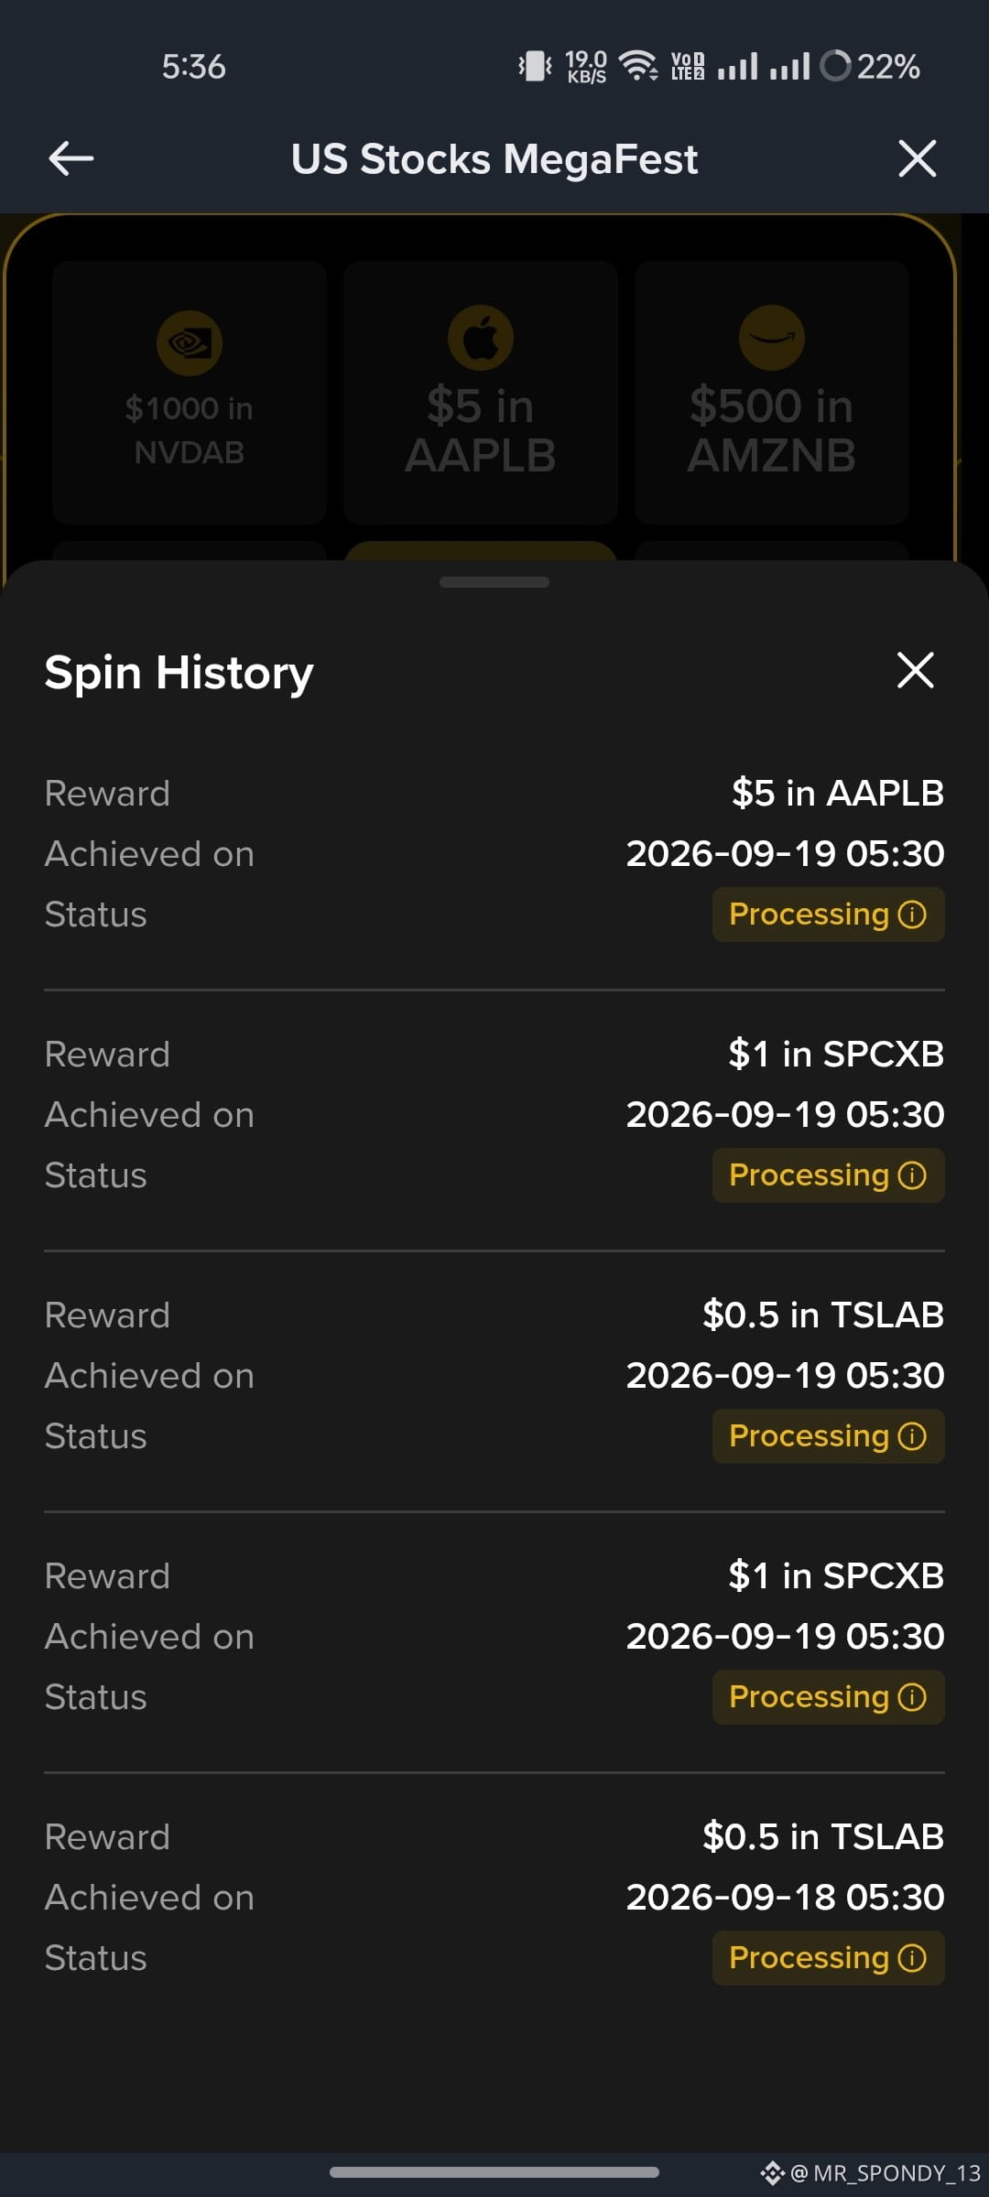Grab the bottom sheet drag handle

494,582
